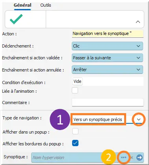
Task: Toggle the Liée à l'animation checkbox
Action: pyautogui.click(x=75, y=90)
